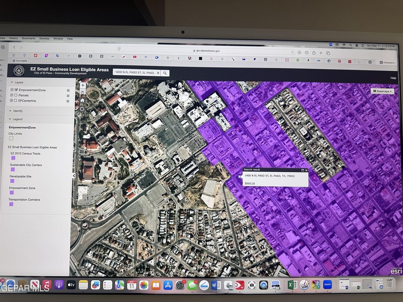Enable the Parcels layer checkbox

(x=16, y=95)
